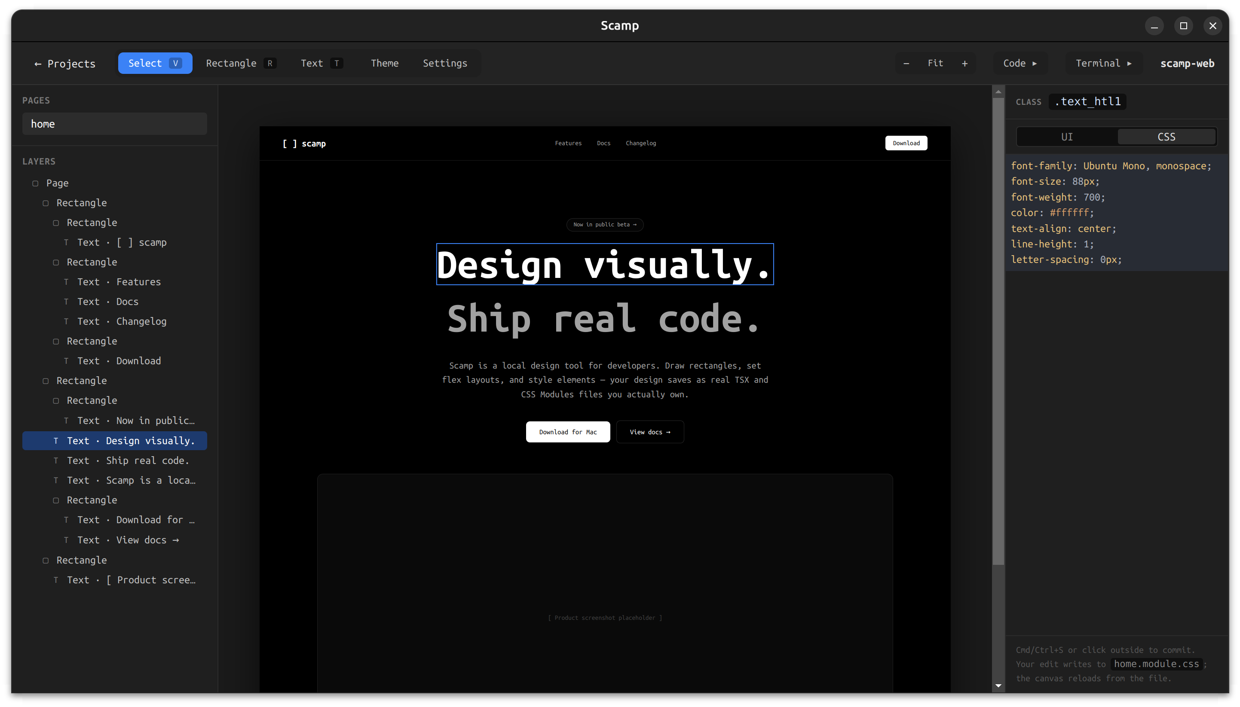Click the Fit zoom button
This screenshot has width=1240, height=707.
pos(935,63)
